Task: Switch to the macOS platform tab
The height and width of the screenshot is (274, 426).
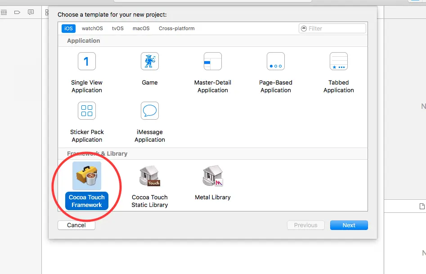Action: (141, 28)
